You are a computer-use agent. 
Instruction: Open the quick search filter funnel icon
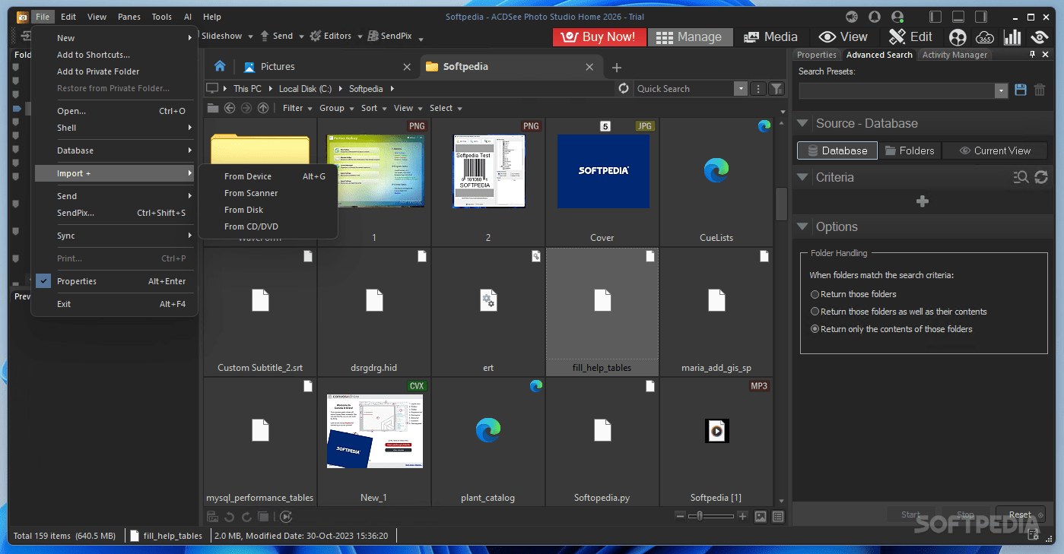pyautogui.click(x=777, y=88)
